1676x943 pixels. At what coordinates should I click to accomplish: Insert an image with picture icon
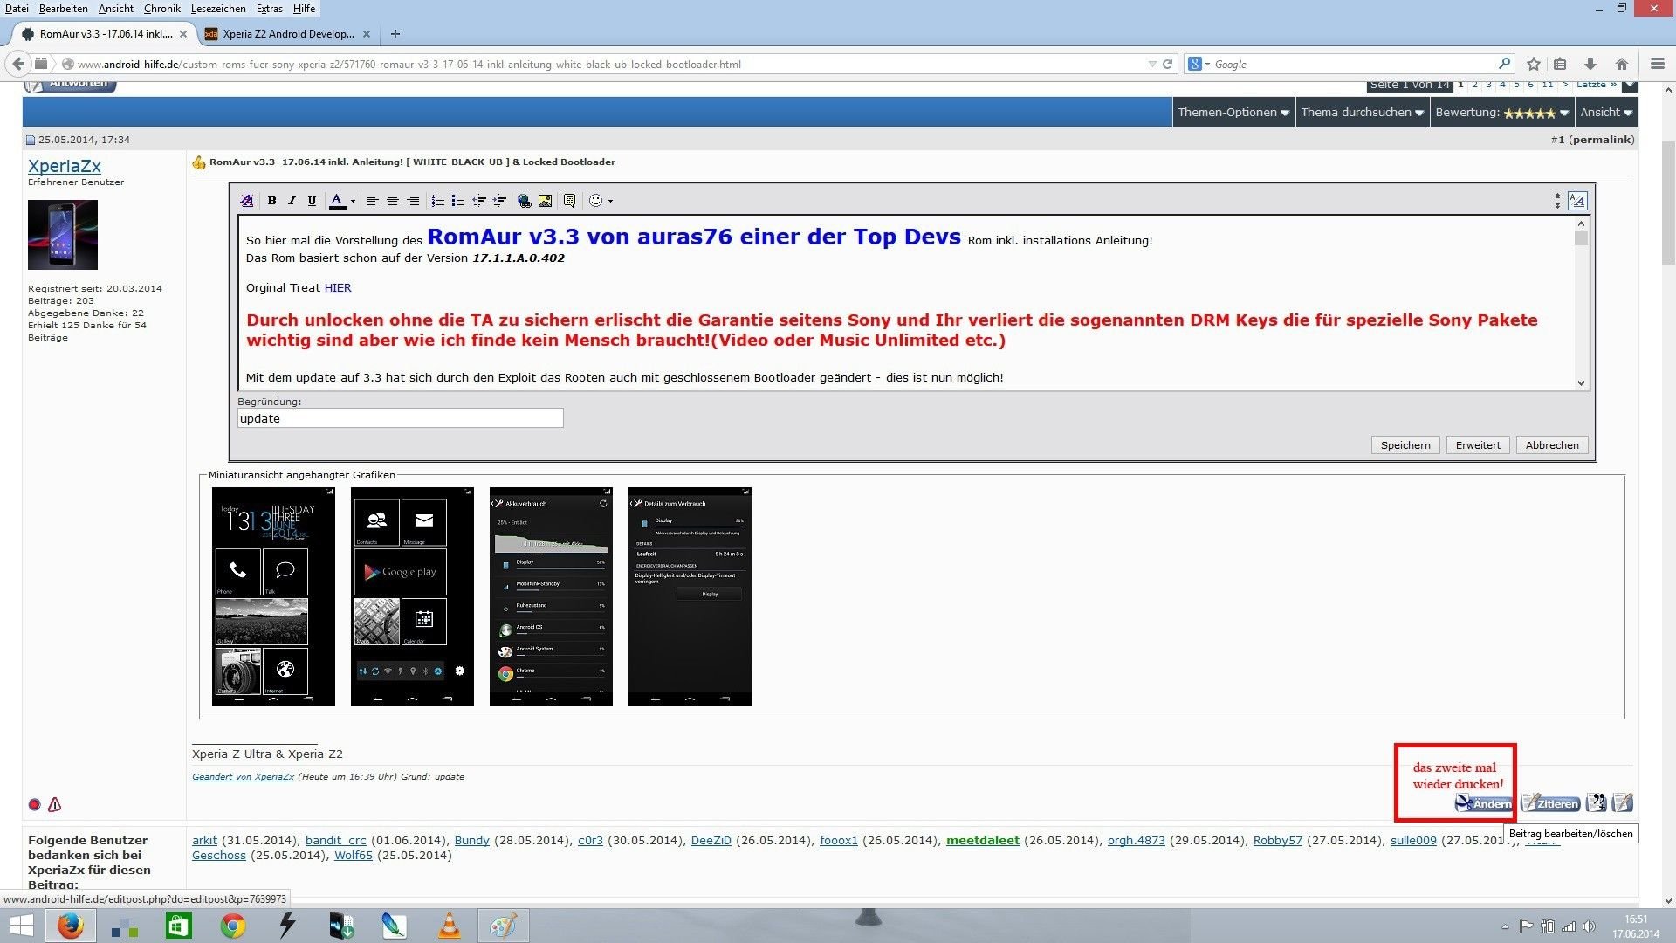click(545, 201)
